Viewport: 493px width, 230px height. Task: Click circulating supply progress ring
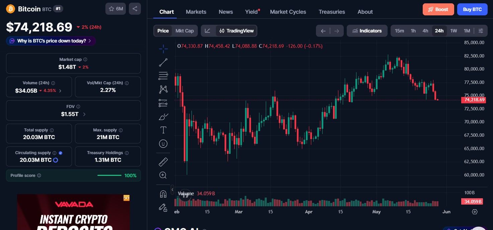click(x=56, y=160)
